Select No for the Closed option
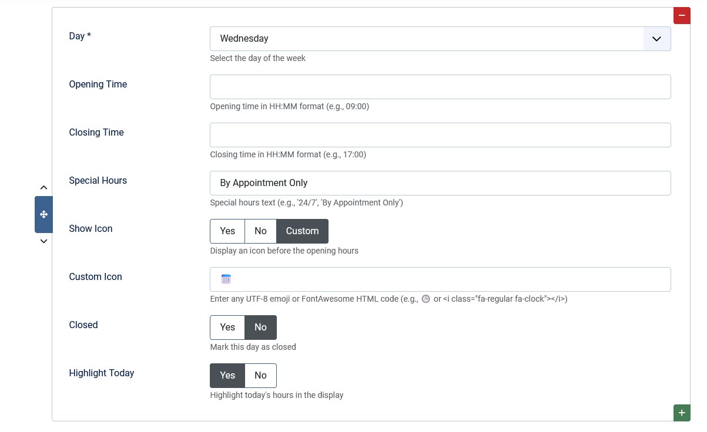The height and width of the screenshot is (432, 707). tap(260, 328)
